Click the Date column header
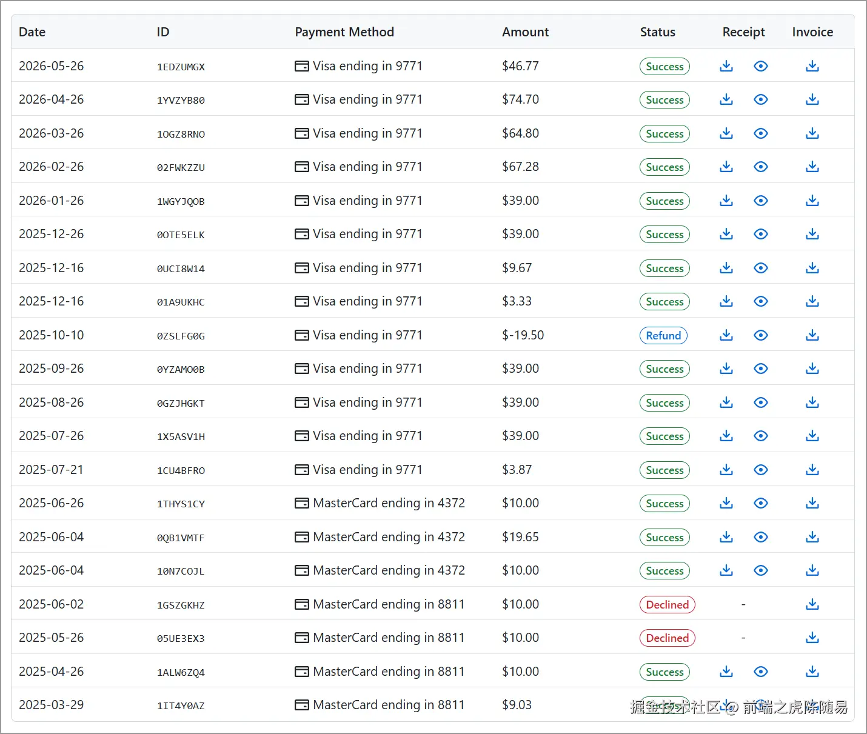Screen dimensions: 867x734 32,32
